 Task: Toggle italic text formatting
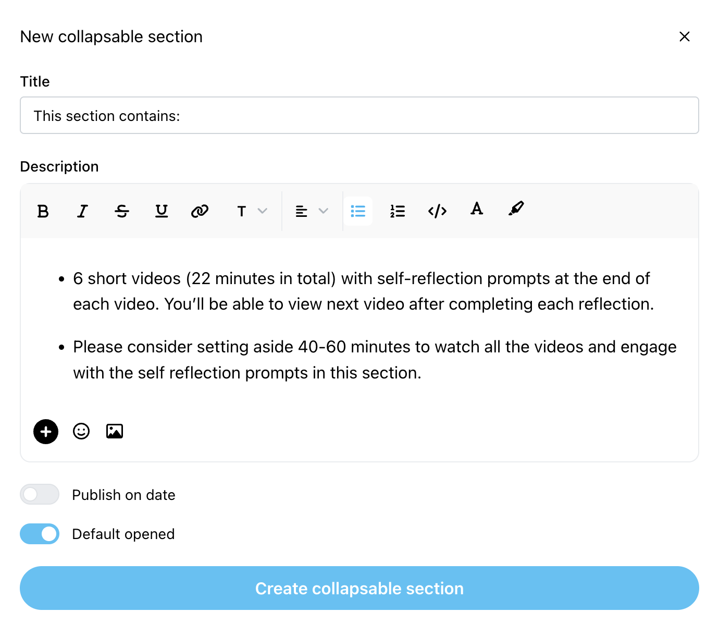click(82, 211)
